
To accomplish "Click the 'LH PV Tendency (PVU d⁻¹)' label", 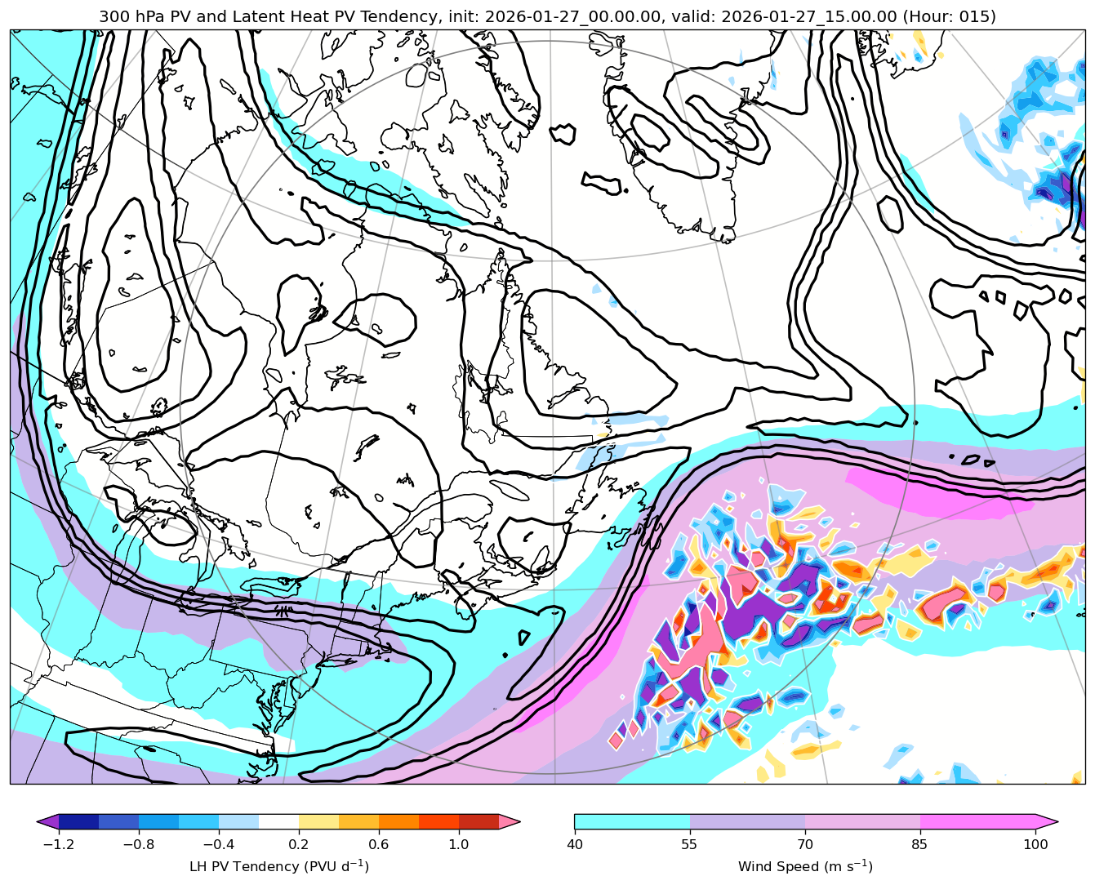I will pos(278,866).
